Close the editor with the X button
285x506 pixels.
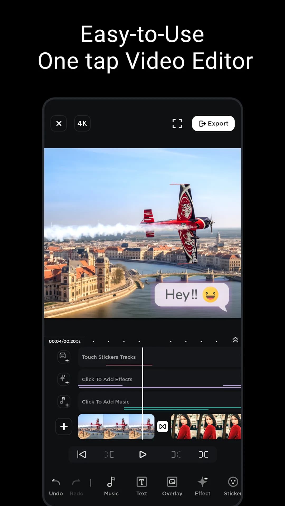pyautogui.click(x=59, y=123)
